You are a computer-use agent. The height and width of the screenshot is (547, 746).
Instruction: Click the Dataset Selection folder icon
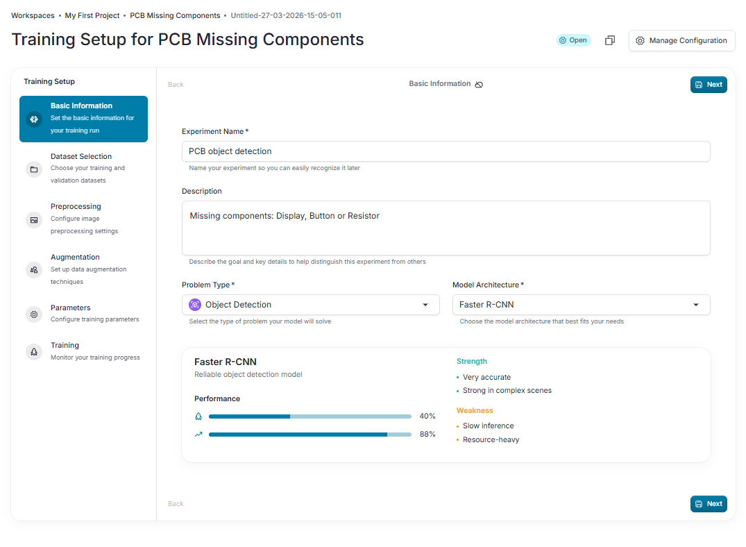(x=34, y=169)
